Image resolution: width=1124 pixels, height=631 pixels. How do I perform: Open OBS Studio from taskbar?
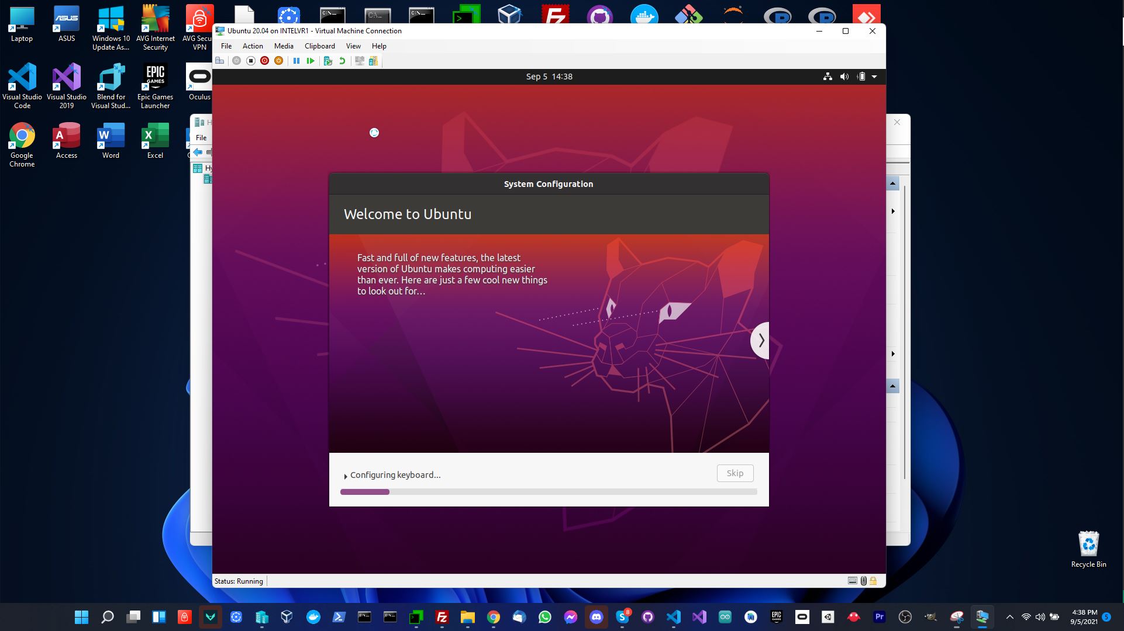(x=905, y=617)
